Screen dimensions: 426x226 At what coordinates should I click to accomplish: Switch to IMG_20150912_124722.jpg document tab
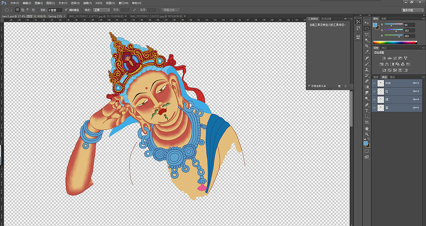pyautogui.click(x=96, y=16)
